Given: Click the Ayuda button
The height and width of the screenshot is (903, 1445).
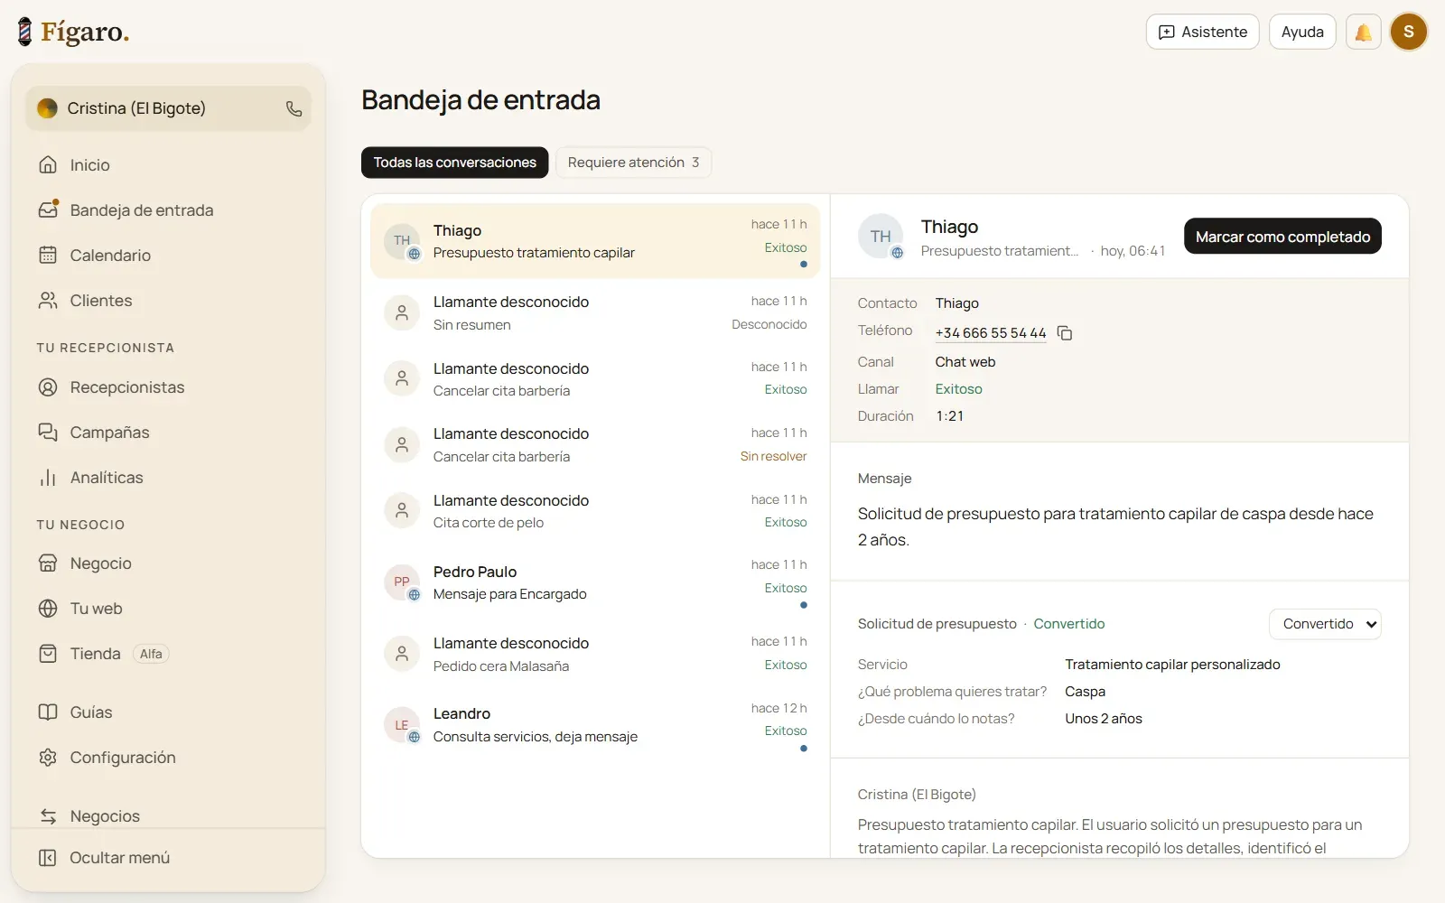Looking at the screenshot, I should 1301,32.
